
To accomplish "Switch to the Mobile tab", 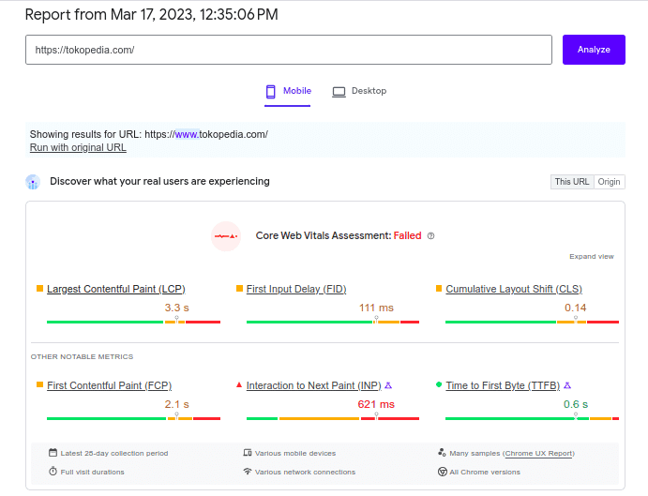I will (x=288, y=91).
